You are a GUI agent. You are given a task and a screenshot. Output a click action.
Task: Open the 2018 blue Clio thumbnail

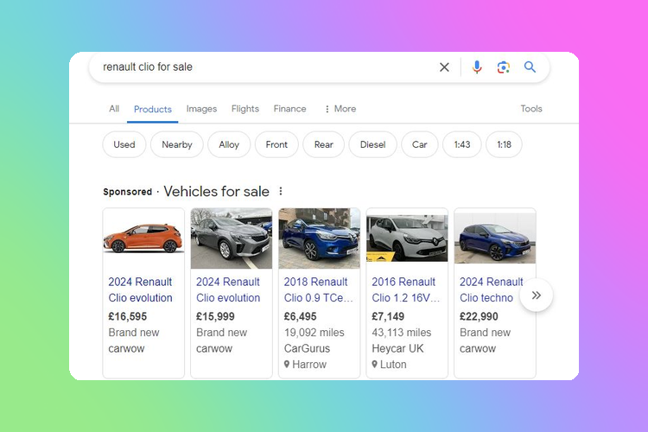[x=319, y=238]
